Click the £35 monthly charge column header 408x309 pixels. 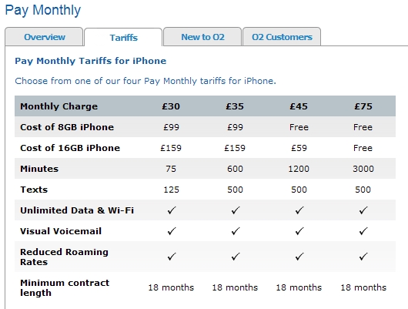pos(235,106)
